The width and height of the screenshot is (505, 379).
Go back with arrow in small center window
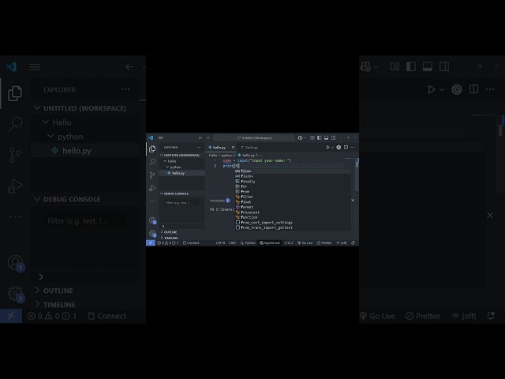200,137
